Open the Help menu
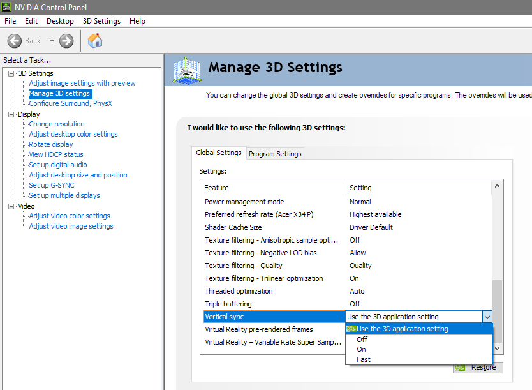 pos(137,21)
